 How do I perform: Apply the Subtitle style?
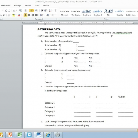120,13
